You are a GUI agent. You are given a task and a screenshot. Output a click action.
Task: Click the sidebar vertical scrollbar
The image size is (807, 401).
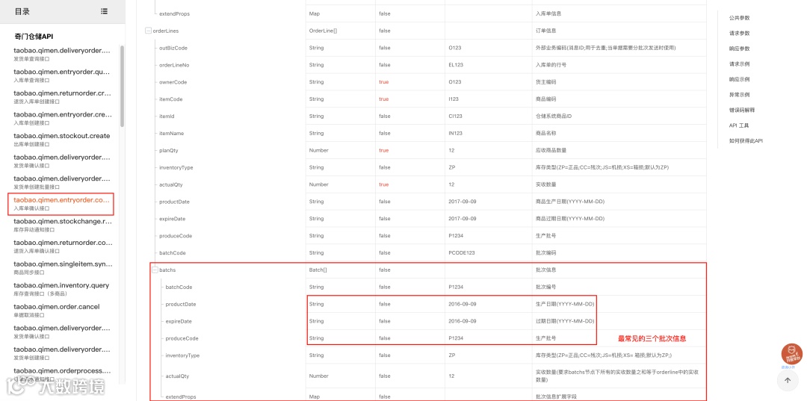coord(122,86)
